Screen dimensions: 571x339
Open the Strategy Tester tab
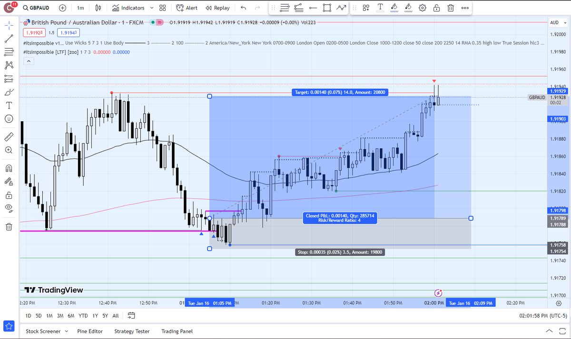pos(132,331)
